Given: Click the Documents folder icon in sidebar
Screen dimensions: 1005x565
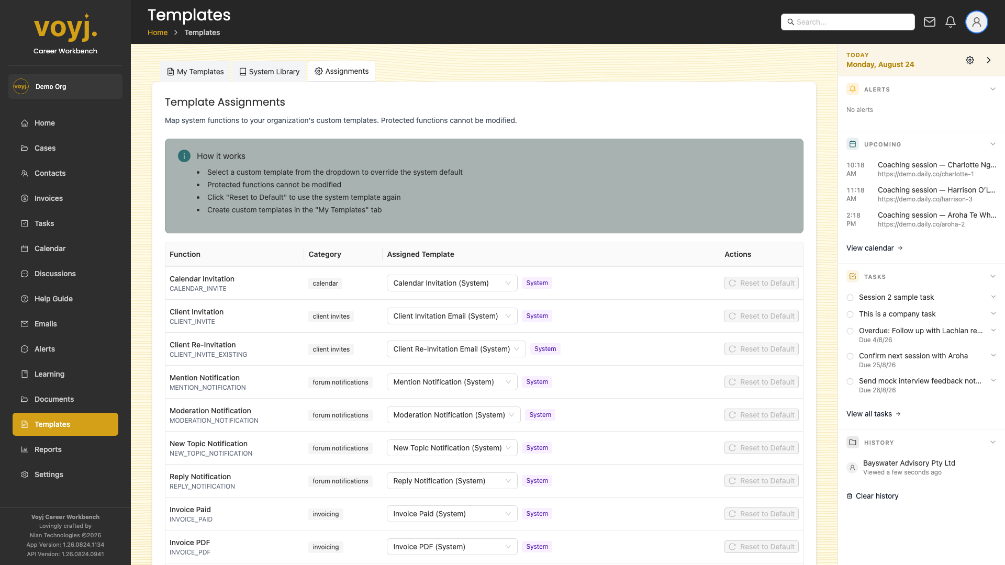Looking at the screenshot, I should (25, 399).
